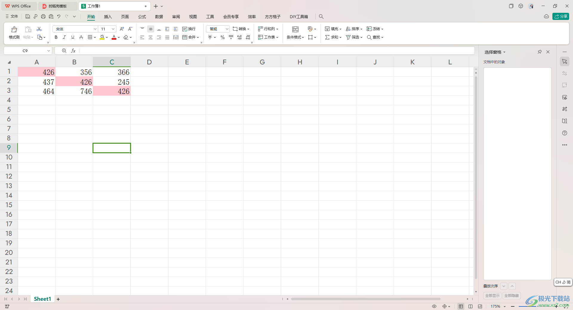Click the Find (查找) button
The image size is (573, 310).
point(375,37)
